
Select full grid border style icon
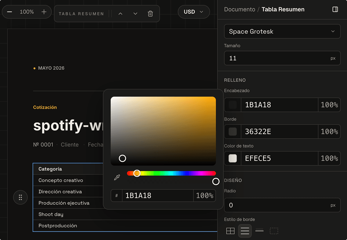230,231
